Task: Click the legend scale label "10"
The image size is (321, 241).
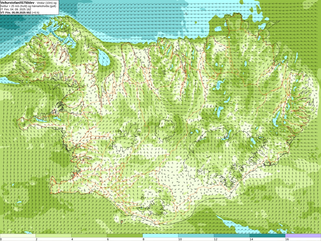Action: (180, 239)
